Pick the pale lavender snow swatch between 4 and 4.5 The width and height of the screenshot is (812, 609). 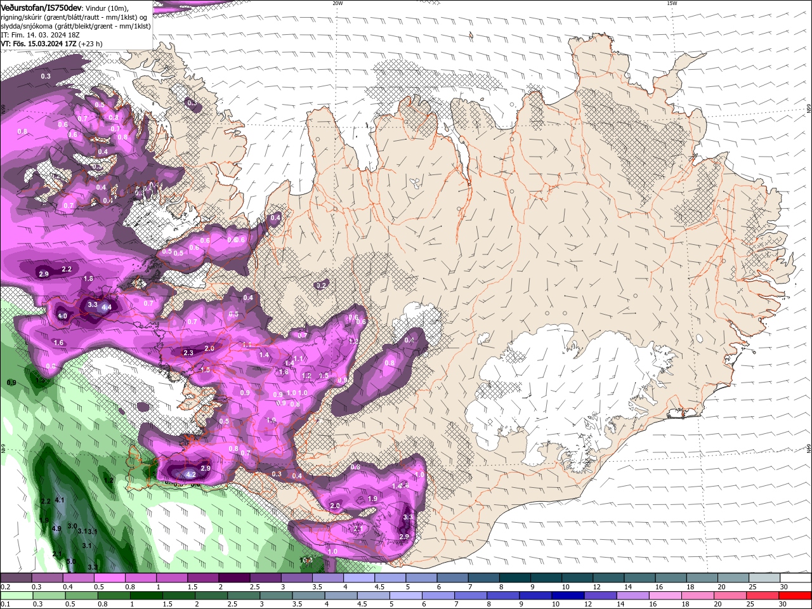359,579
